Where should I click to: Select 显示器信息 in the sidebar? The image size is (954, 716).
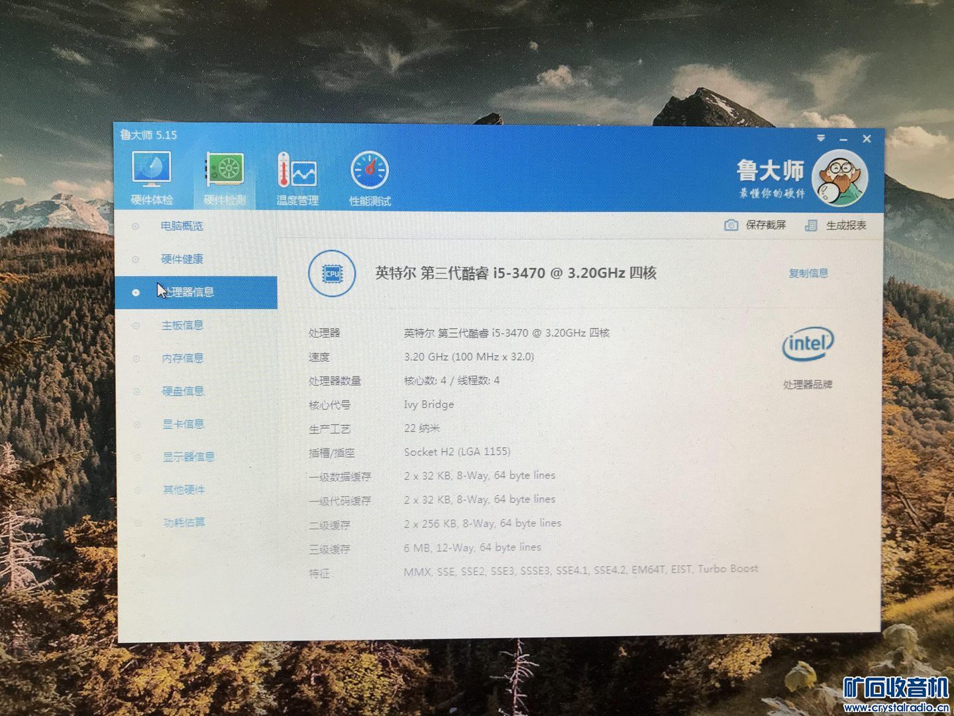point(189,457)
